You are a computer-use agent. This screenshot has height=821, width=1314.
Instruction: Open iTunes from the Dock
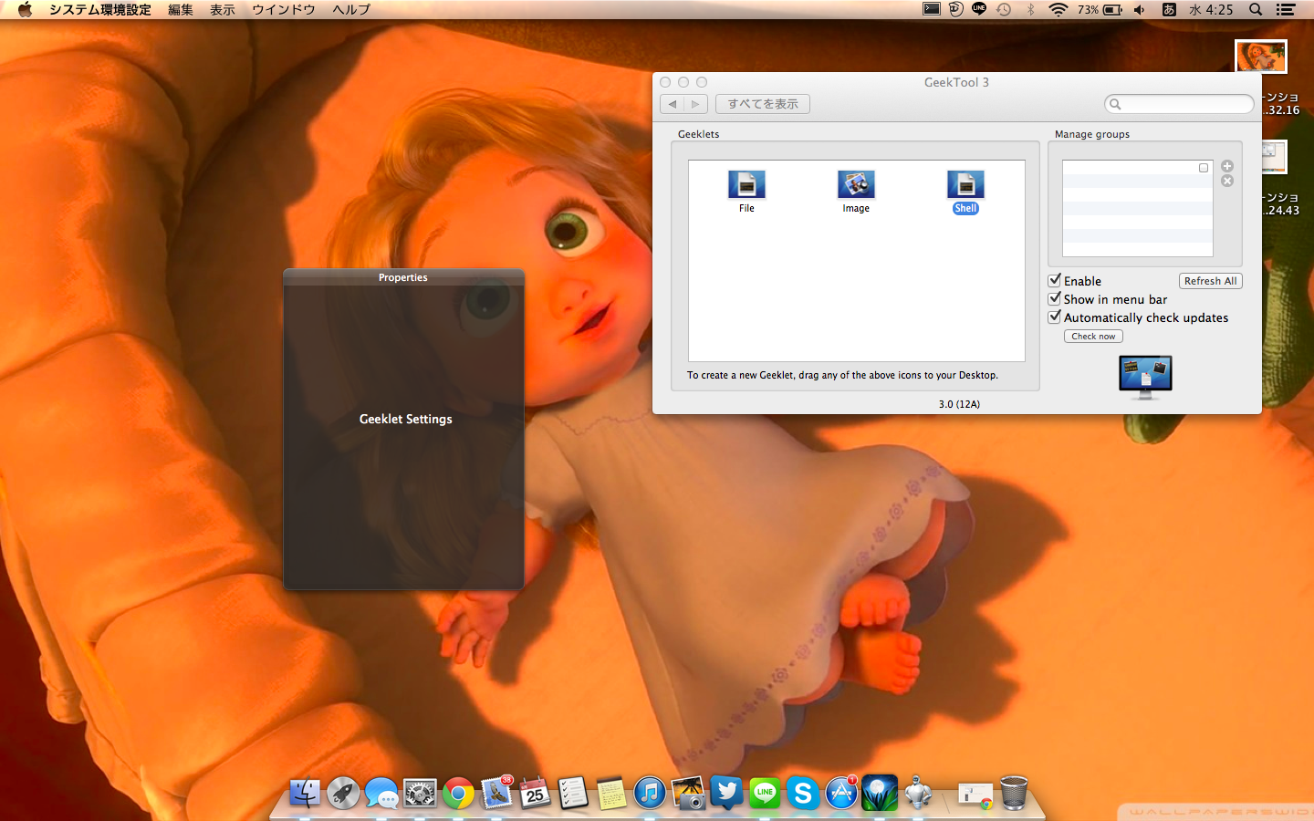pos(650,794)
